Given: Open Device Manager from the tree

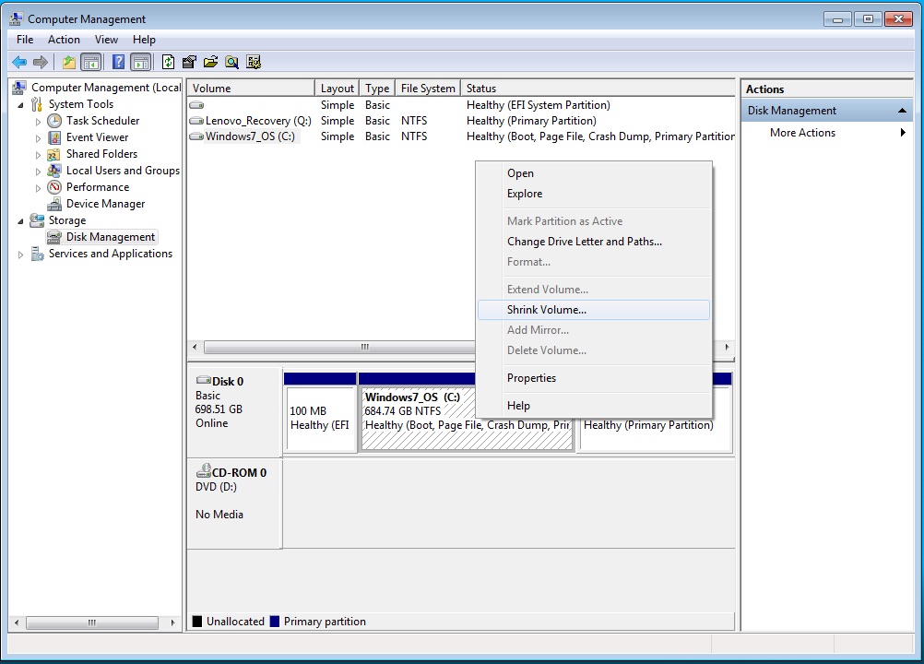Looking at the screenshot, I should click(105, 204).
